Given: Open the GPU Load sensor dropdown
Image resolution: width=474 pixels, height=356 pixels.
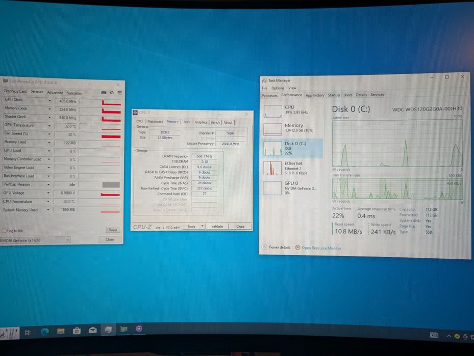Looking at the screenshot, I should point(49,151).
